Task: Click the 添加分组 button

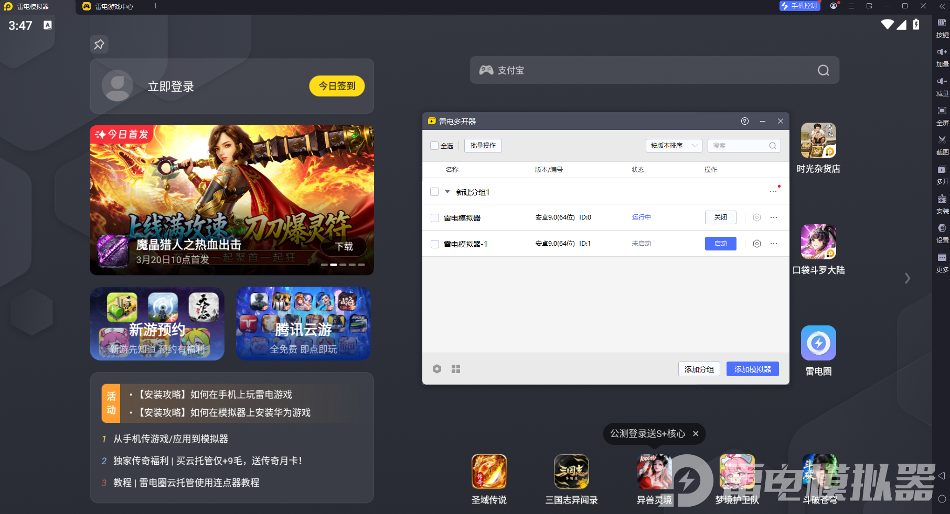Action: (699, 369)
